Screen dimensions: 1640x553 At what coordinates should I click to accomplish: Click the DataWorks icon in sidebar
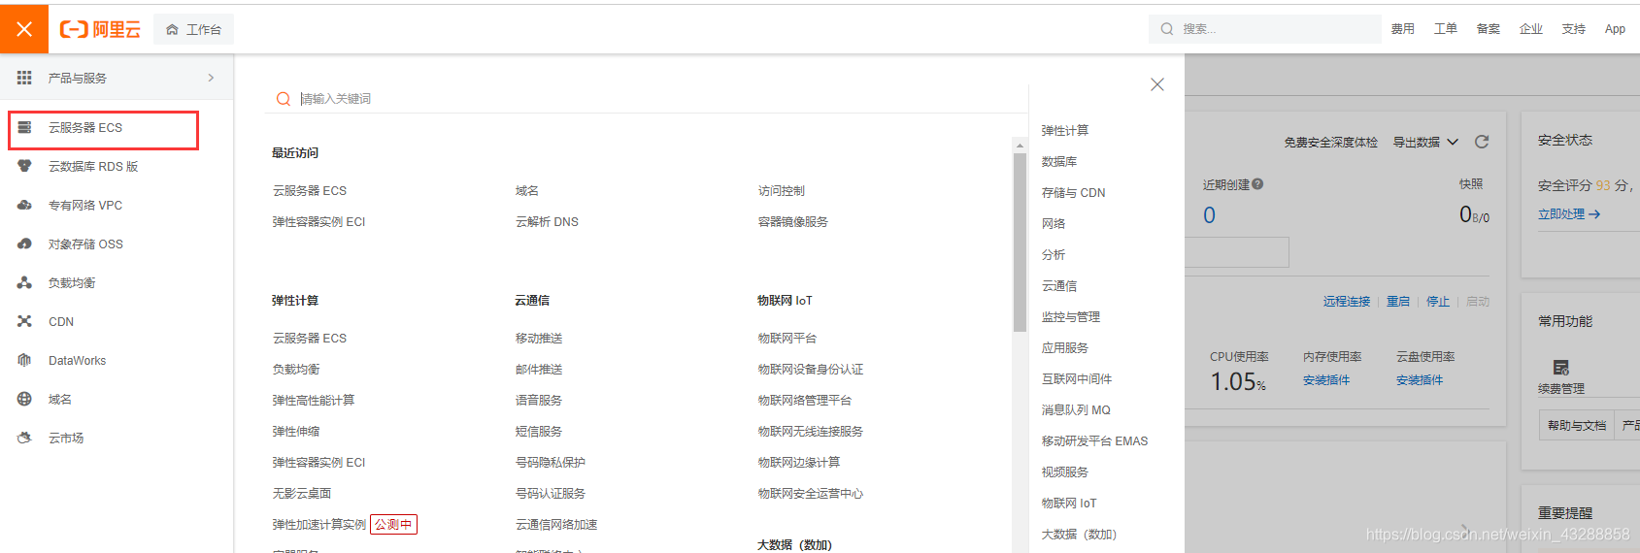coord(24,360)
